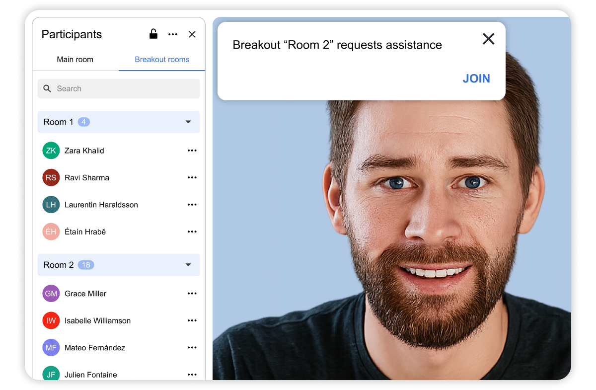Dismiss the Room 2 assistance notification
Image resolution: width=596 pixels, height=390 pixels.
[x=488, y=39]
